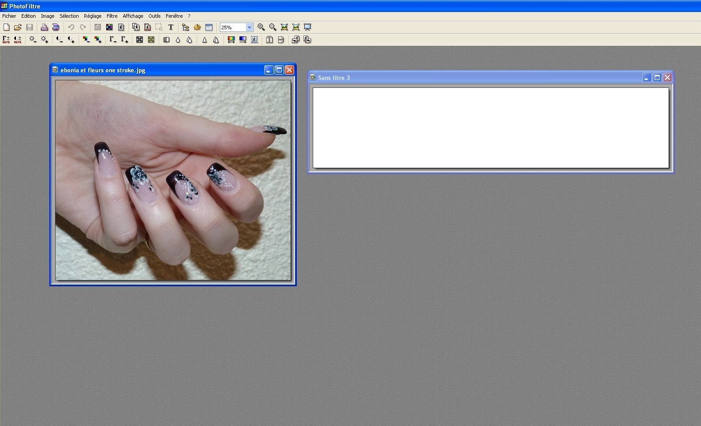Apply Auto levels adjustment
The width and height of the screenshot is (701, 426).
pos(6,40)
